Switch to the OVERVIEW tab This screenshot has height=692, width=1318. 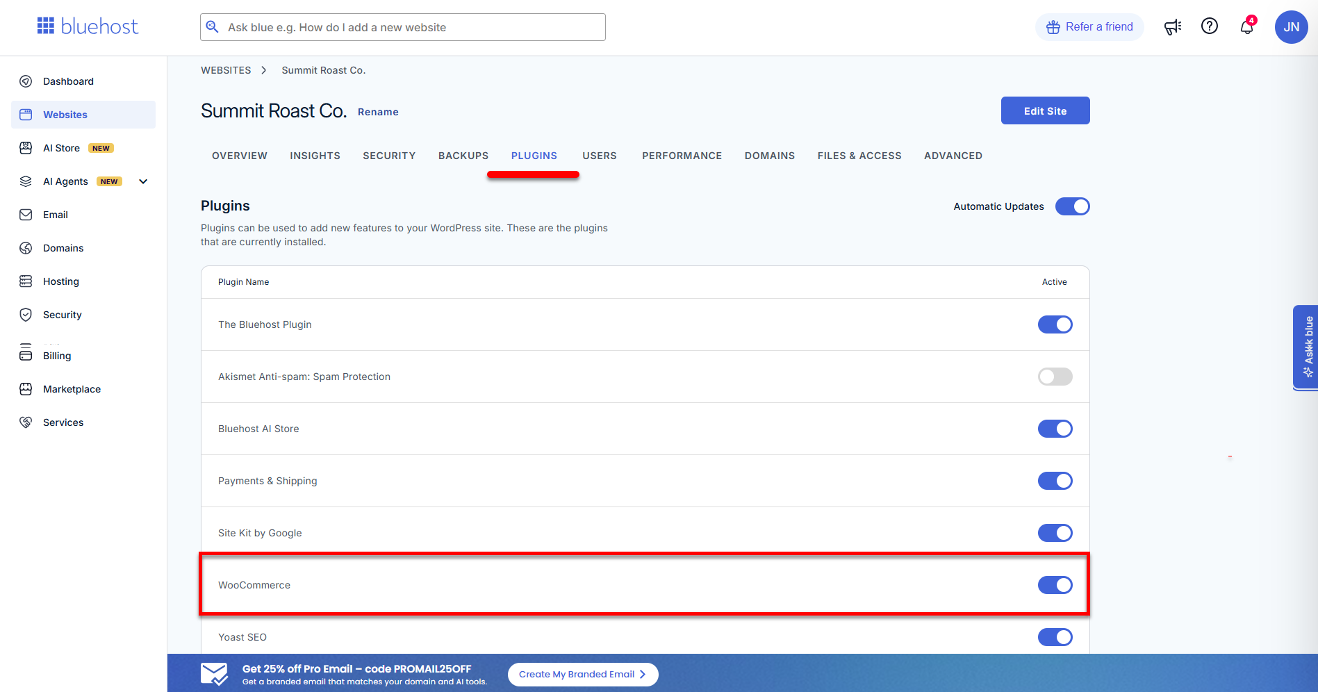pyautogui.click(x=240, y=156)
